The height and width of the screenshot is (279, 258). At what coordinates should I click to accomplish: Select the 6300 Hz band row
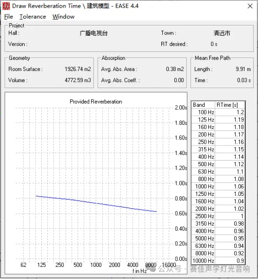[218, 246]
